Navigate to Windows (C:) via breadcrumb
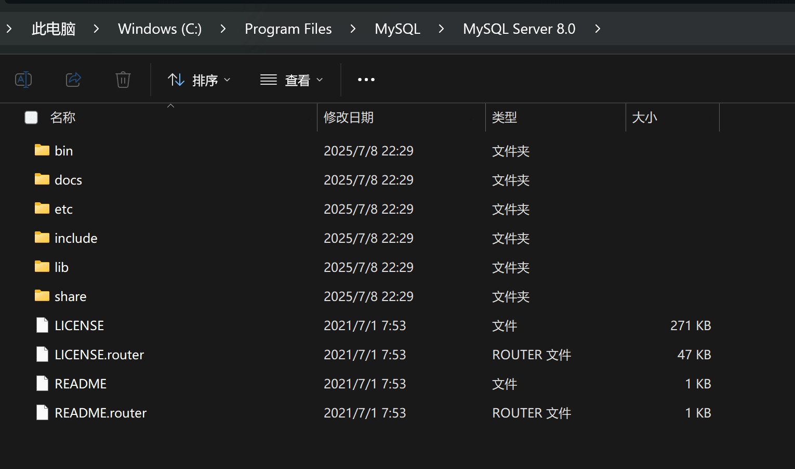The width and height of the screenshot is (795, 469). coord(160,29)
